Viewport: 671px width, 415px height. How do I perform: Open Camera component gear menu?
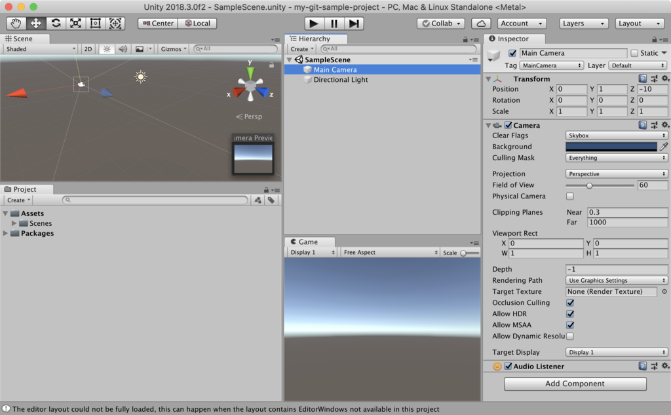tap(665, 125)
